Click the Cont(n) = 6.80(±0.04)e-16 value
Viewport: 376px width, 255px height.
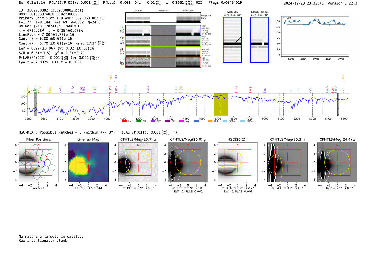coord(45,39)
